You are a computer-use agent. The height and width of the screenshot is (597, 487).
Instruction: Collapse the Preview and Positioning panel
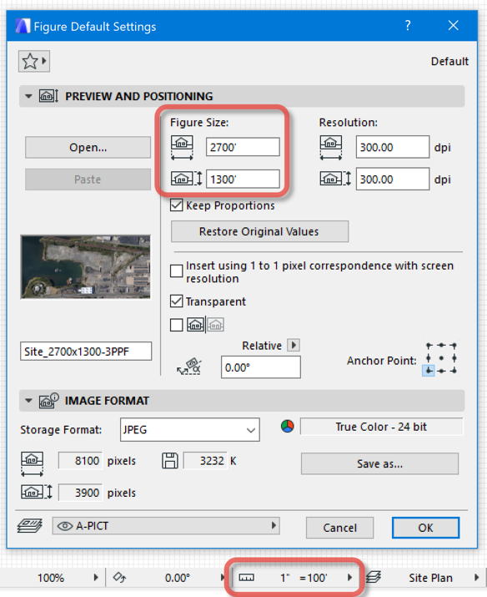28,96
